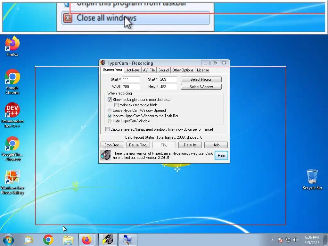Select Hide HyperCam Window option
This screenshot has height=246, width=328.
(110, 121)
